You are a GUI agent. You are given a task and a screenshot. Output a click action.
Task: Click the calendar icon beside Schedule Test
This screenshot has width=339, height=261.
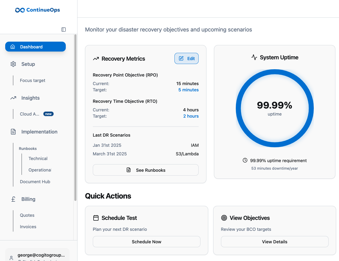[96, 218]
